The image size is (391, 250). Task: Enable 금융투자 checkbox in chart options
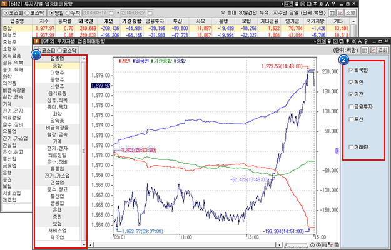[x=351, y=107]
